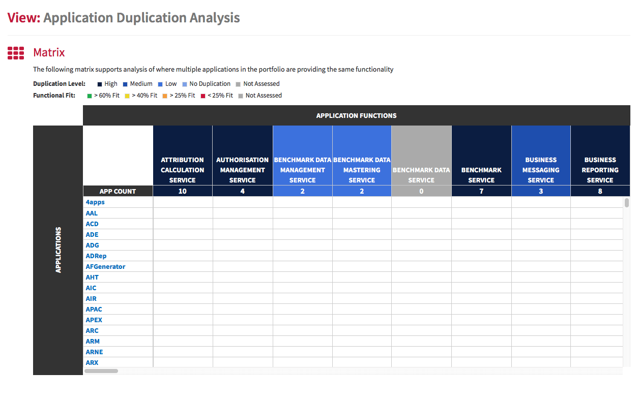Open the ARX application link
The width and height of the screenshot is (638, 402).
[x=92, y=362]
